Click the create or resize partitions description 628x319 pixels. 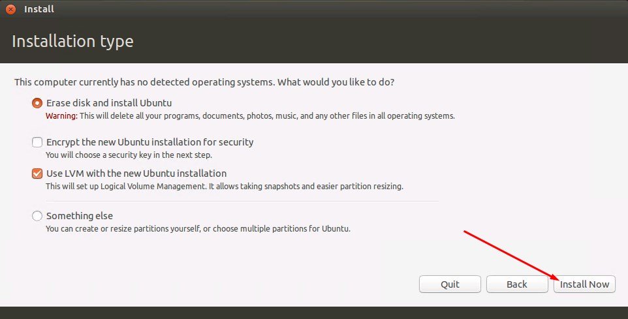point(198,229)
